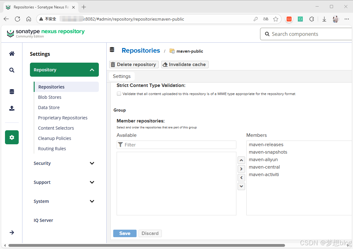This screenshot has height=249, width=353.
Task: Click the Search components field
Action: pos(306,34)
